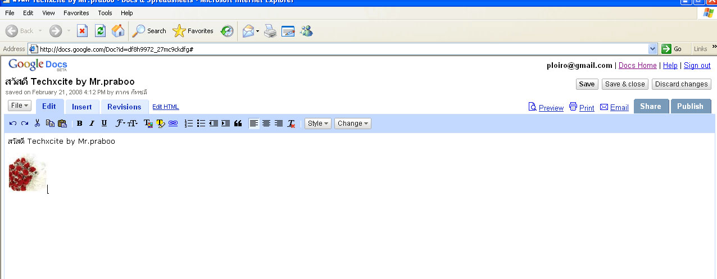This screenshot has height=279, width=717.
Task: Click the Paste clipboard icon
Action: [x=62, y=124]
